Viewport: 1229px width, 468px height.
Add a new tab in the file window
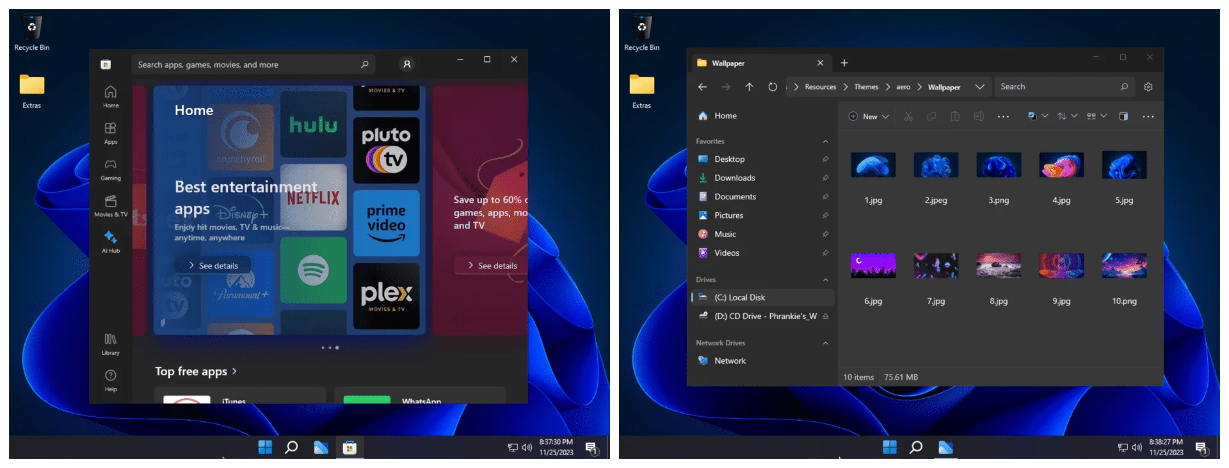844,63
